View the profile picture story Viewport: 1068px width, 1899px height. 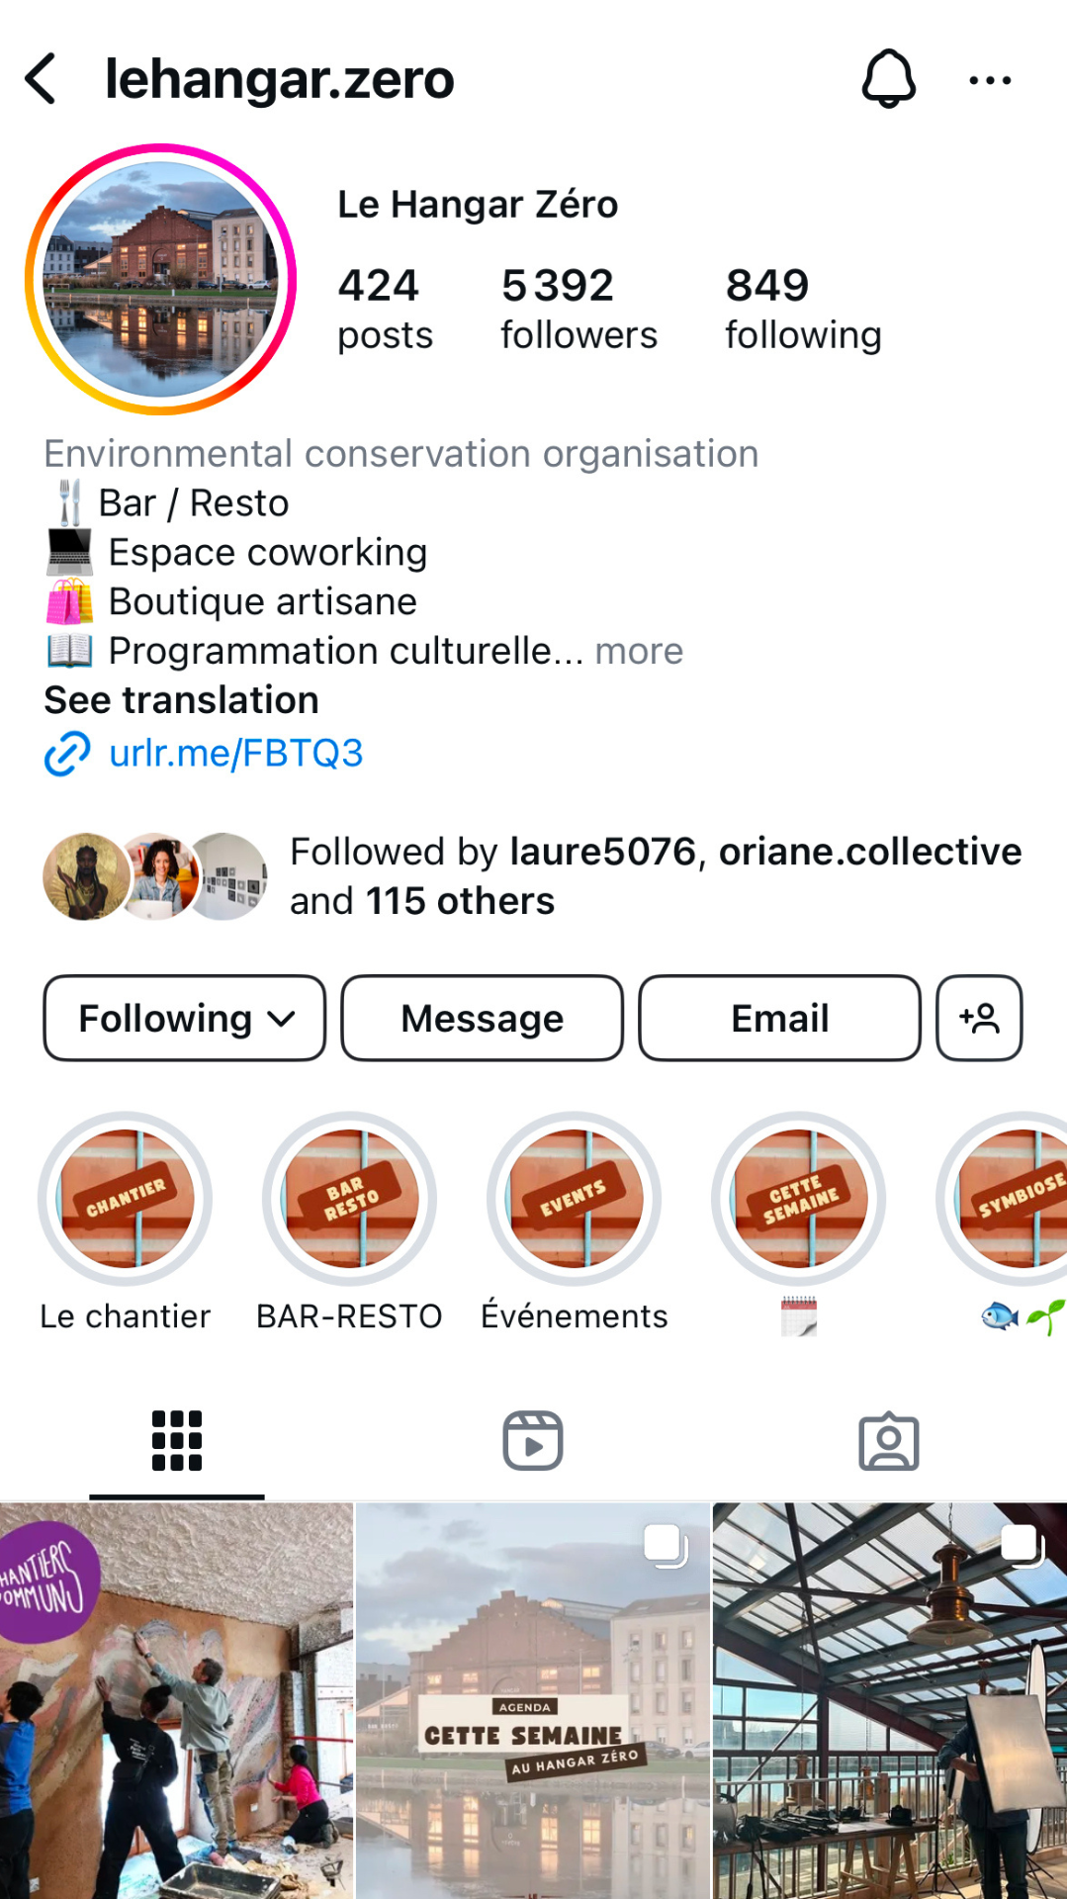(x=161, y=280)
